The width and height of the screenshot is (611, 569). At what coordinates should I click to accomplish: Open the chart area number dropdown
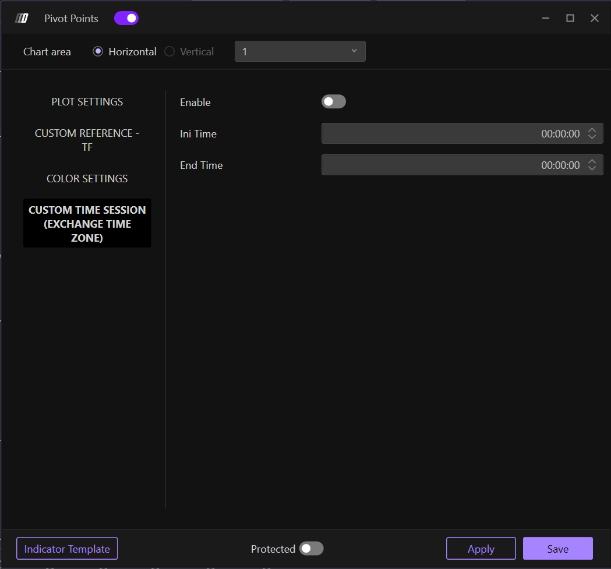(x=300, y=51)
